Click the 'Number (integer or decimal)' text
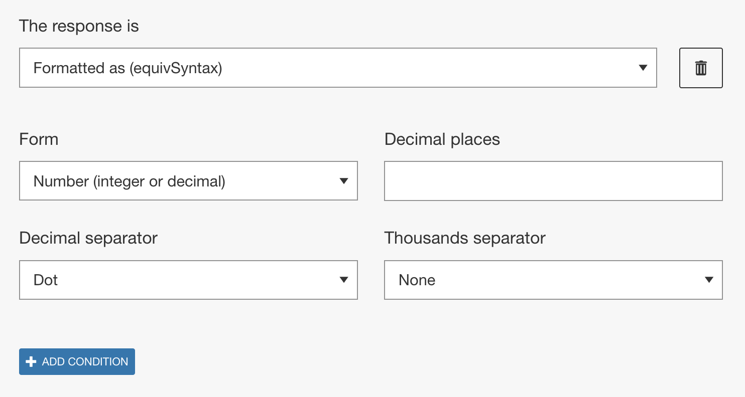 [x=129, y=181]
